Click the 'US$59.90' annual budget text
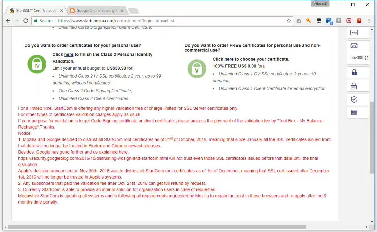The width and height of the screenshot is (377, 232). tap(116, 68)
